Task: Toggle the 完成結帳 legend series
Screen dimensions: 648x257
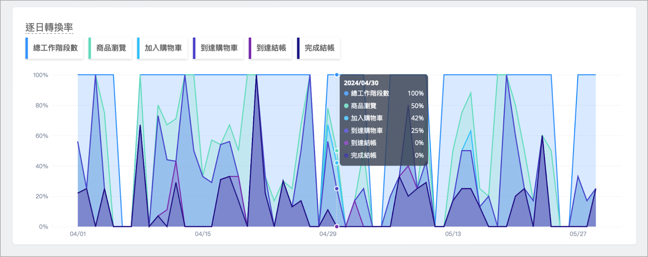Action: click(x=319, y=48)
